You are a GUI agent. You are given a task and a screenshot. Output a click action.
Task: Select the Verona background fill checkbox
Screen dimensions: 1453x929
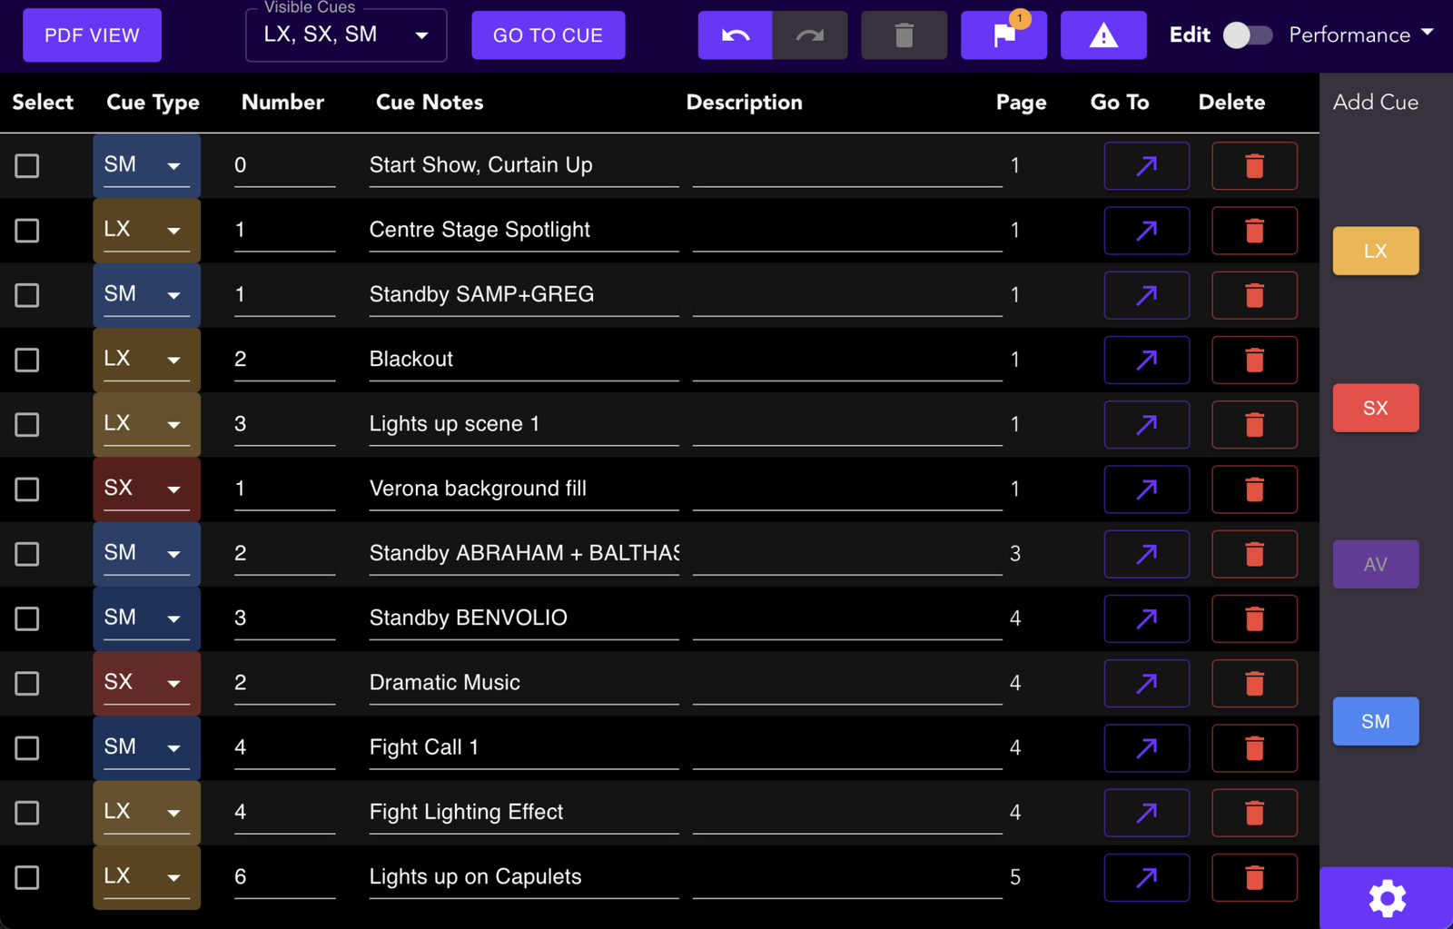tap(27, 489)
